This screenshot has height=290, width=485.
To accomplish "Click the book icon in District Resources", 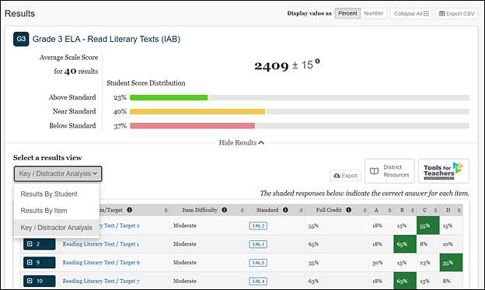I will click(375, 171).
